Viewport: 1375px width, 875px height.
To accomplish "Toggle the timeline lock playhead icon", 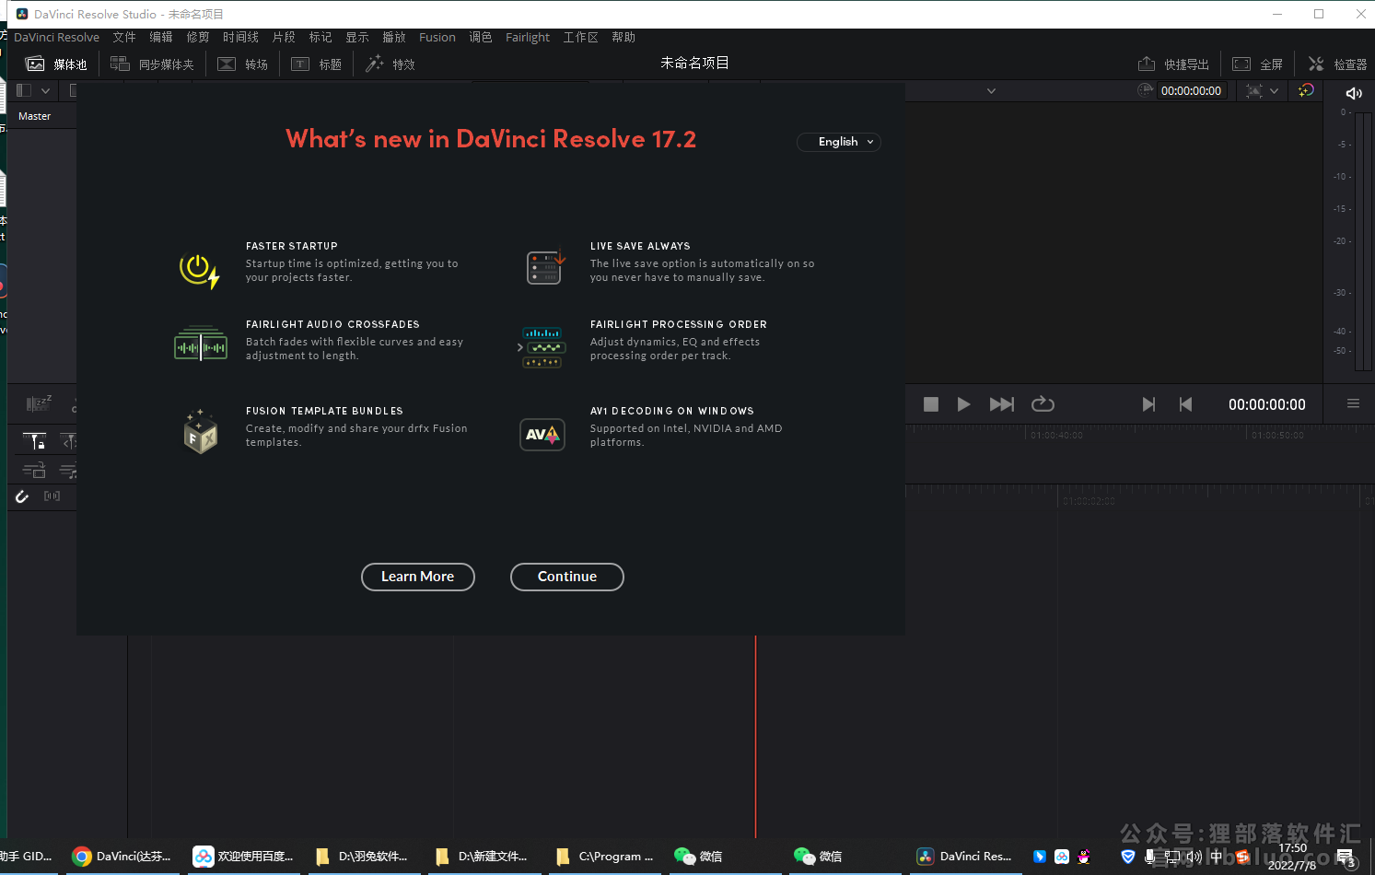I will click(34, 441).
